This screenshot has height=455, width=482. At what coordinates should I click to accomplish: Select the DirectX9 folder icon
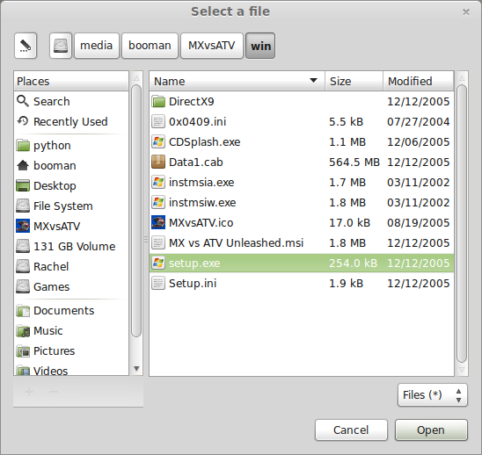click(158, 101)
